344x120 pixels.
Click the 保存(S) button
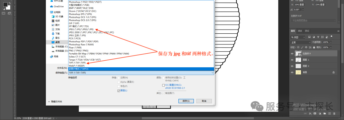click(x=186, y=101)
